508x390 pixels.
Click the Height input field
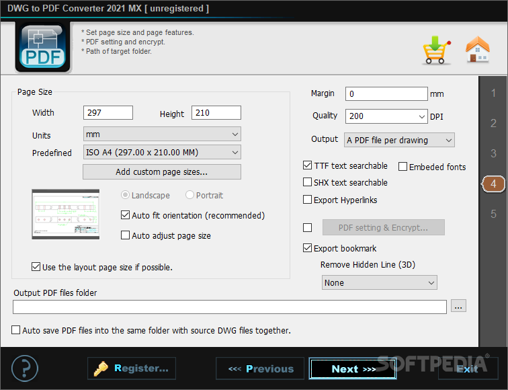point(216,112)
